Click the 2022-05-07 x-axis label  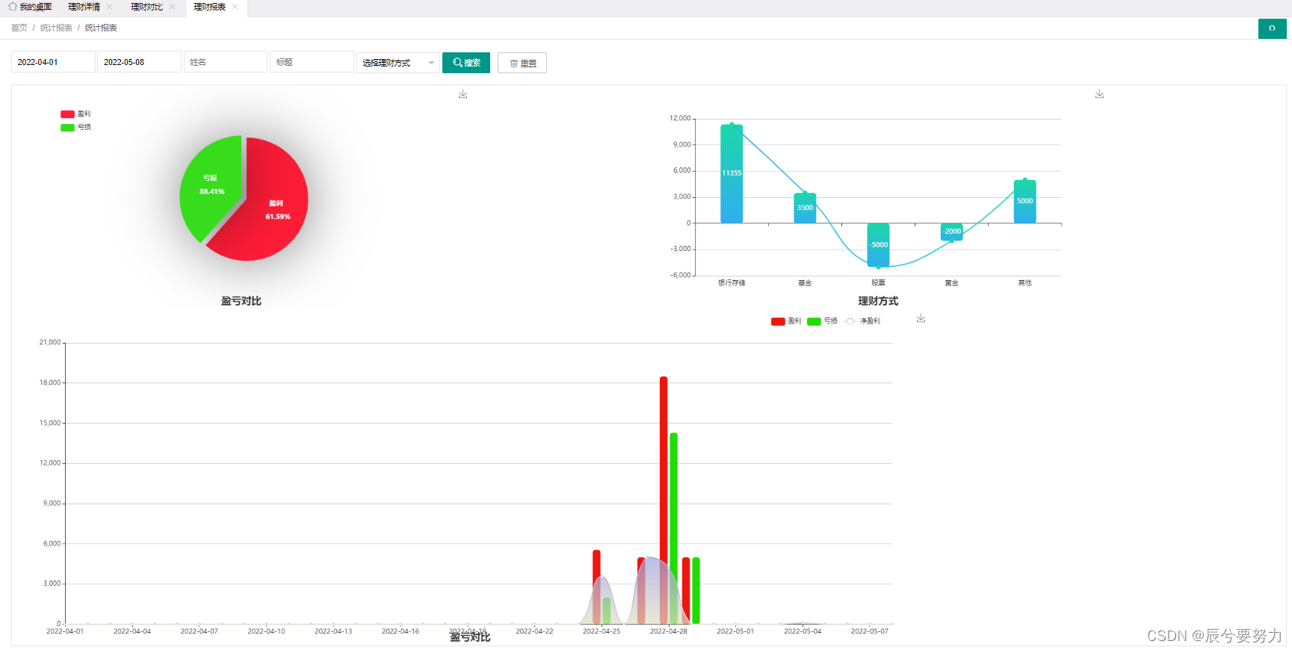[x=870, y=631]
